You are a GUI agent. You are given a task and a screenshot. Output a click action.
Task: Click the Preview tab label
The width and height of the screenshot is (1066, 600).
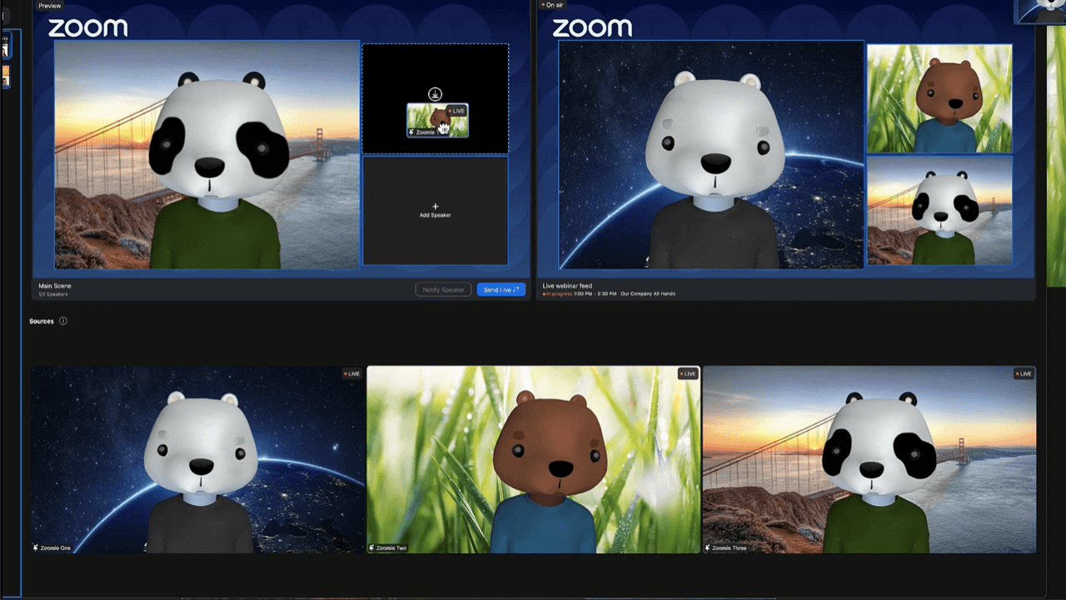(x=49, y=6)
